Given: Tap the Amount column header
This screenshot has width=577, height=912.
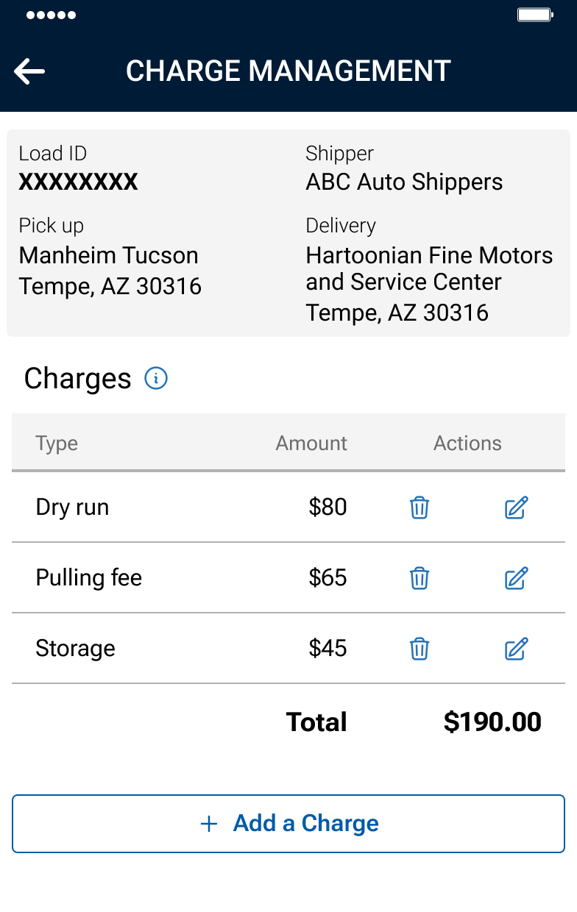Looking at the screenshot, I should coord(311,443).
